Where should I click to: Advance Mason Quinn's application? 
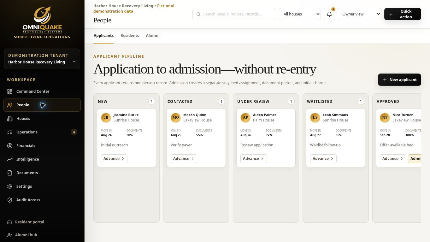(x=184, y=158)
